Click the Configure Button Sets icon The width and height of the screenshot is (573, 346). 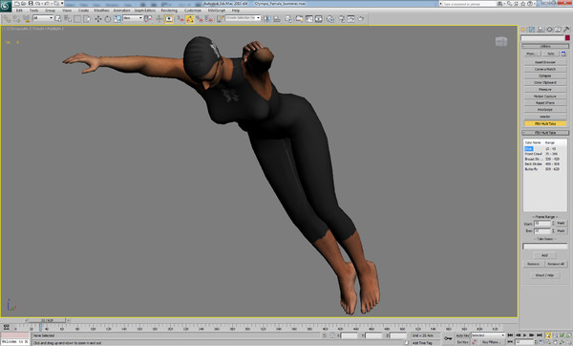click(x=563, y=54)
